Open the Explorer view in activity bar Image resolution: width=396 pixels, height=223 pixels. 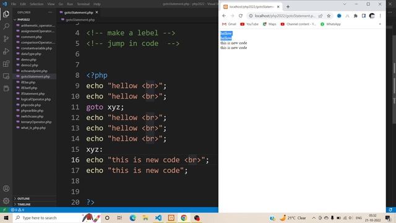pyautogui.click(x=6, y=14)
